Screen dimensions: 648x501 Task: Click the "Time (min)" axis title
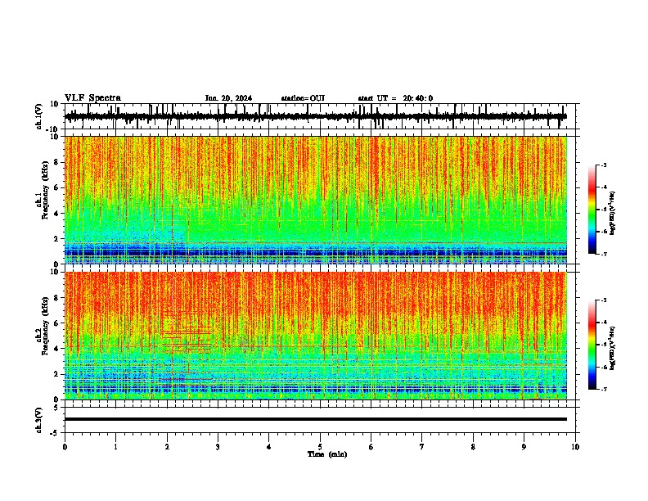(x=327, y=454)
